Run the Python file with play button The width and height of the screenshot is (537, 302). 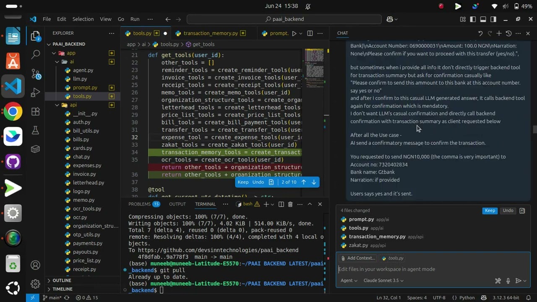point(294,33)
